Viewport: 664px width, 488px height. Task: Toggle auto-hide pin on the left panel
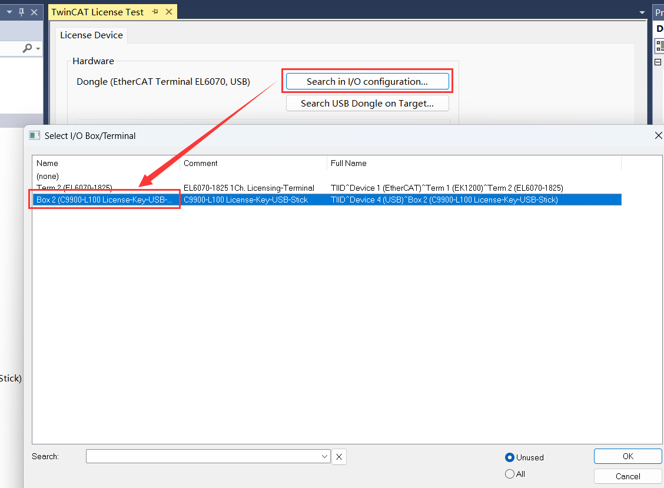tap(22, 12)
